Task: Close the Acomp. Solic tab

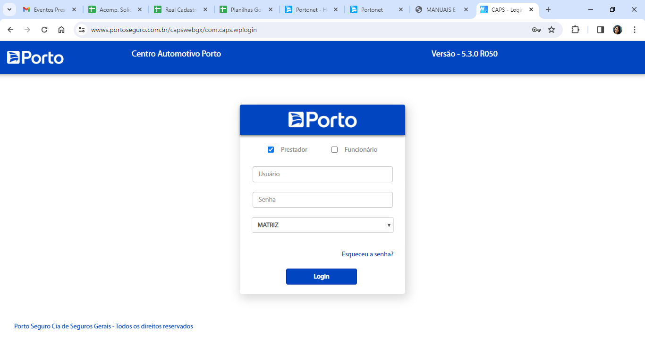Action: pos(140,9)
